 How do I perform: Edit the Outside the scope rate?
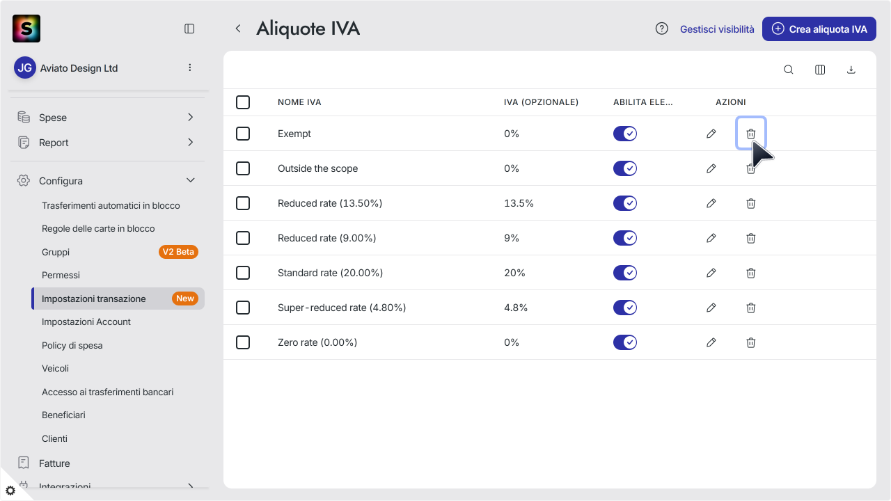pyautogui.click(x=711, y=168)
